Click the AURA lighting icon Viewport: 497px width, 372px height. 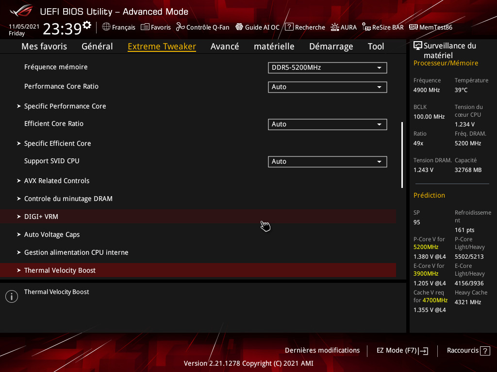[335, 27]
